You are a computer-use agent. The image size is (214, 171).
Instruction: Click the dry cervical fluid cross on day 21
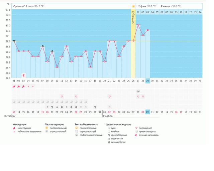click(109, 107)
